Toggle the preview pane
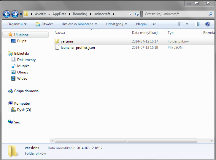 click(x=197, y=24)
